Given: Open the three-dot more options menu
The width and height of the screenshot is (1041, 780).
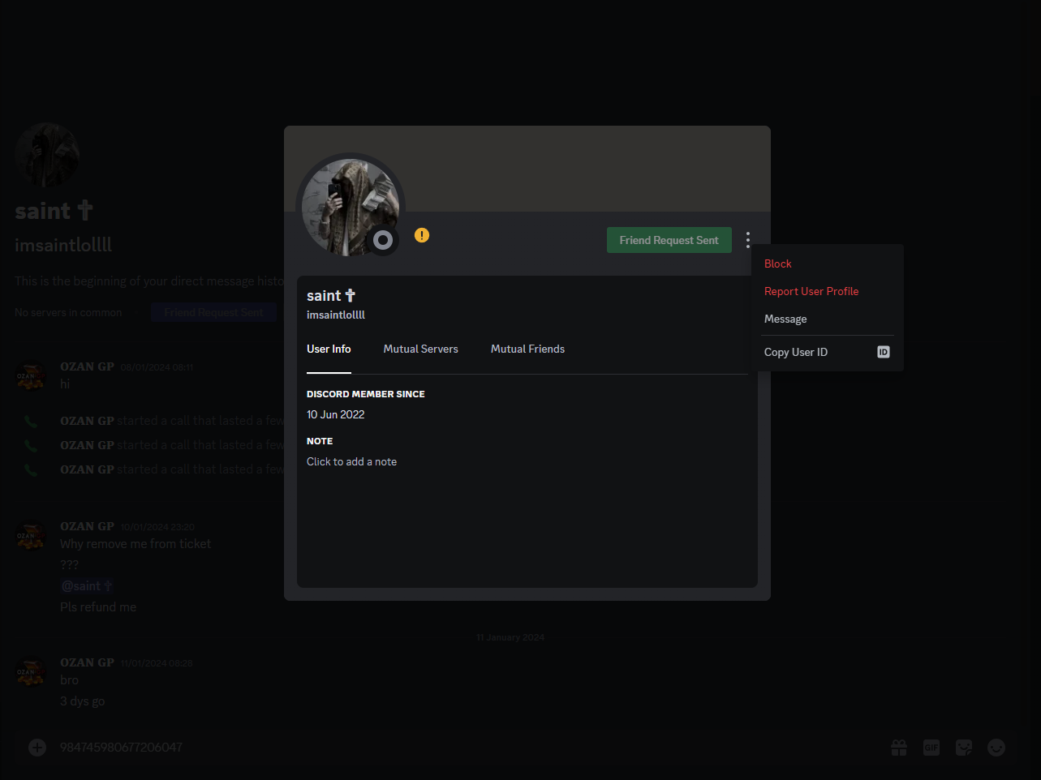Looking at the screenshot, I should 748,239.
